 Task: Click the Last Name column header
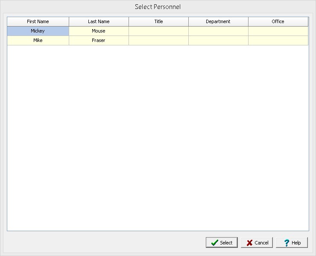pyautogui.click(x=99, y=21)
